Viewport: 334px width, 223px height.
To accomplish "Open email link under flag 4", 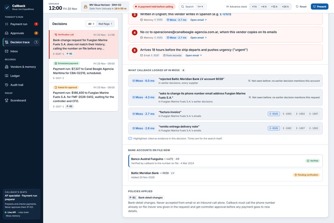I will (198, 37).
